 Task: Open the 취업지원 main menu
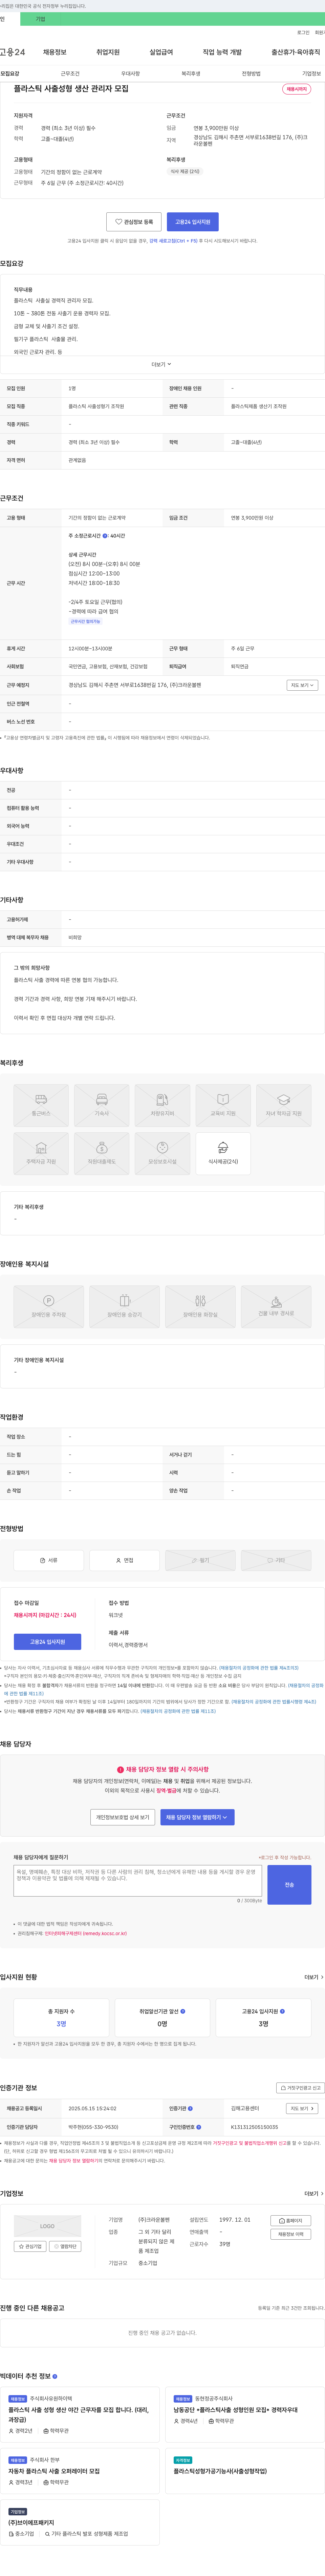coord(108,52)
